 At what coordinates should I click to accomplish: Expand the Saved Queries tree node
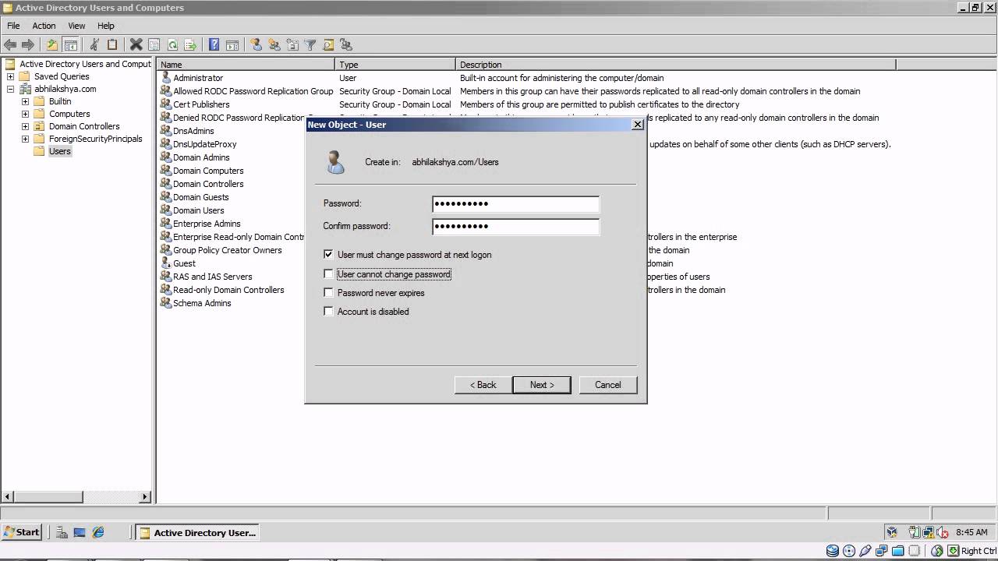point(10,76)
